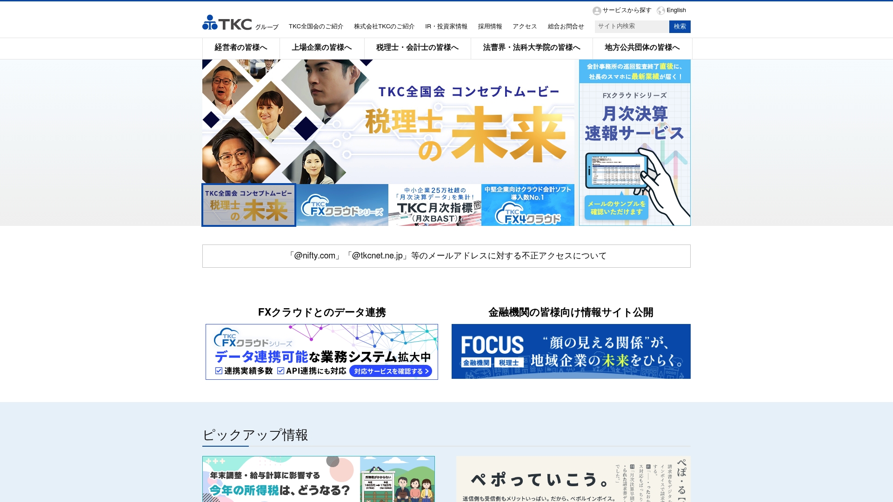Open ペポっていこう。 pickup banner
This screenshot has width=893, height=502.
click(573, 479)
